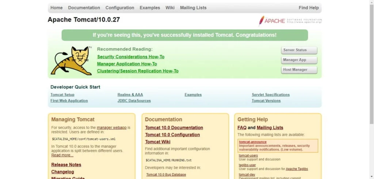Image resolution: width=374 pixels, height=179 pixels.
Task: Open Examples link under Developer Quick Start
Action: pyautogui.click(x=193, y=95)
